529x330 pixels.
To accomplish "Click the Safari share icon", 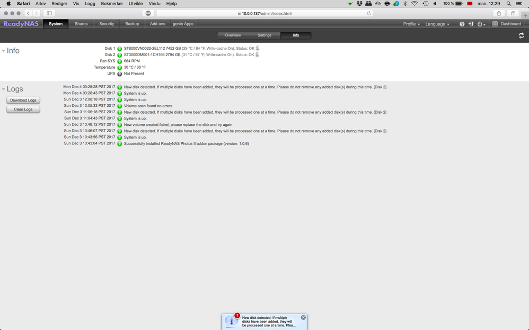I will coord(499,13).
